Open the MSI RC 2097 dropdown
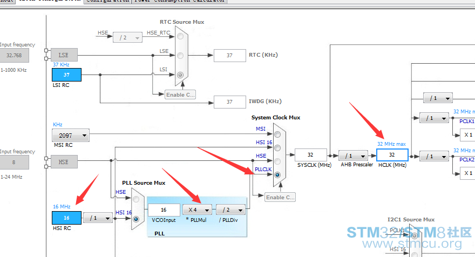This screenshot has width=475, height=257. pyautogui.click(x=71, y=136)
